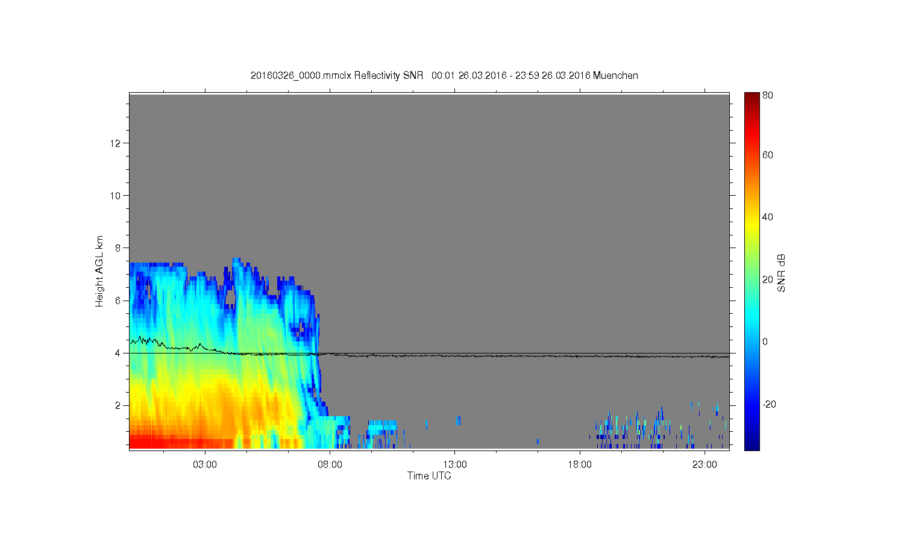
Task: Click the 08:00 time tick label
Action: click(x=330, y=465)
